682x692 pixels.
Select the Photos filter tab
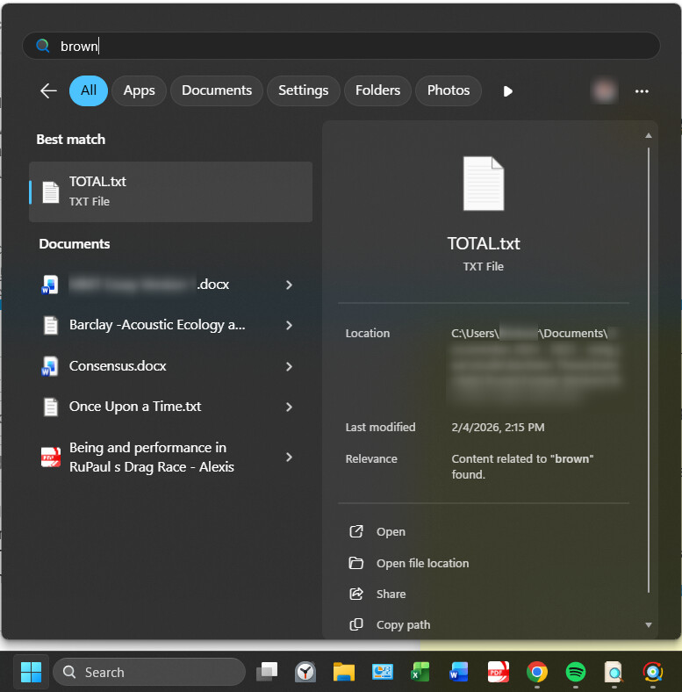pos(448,90)
